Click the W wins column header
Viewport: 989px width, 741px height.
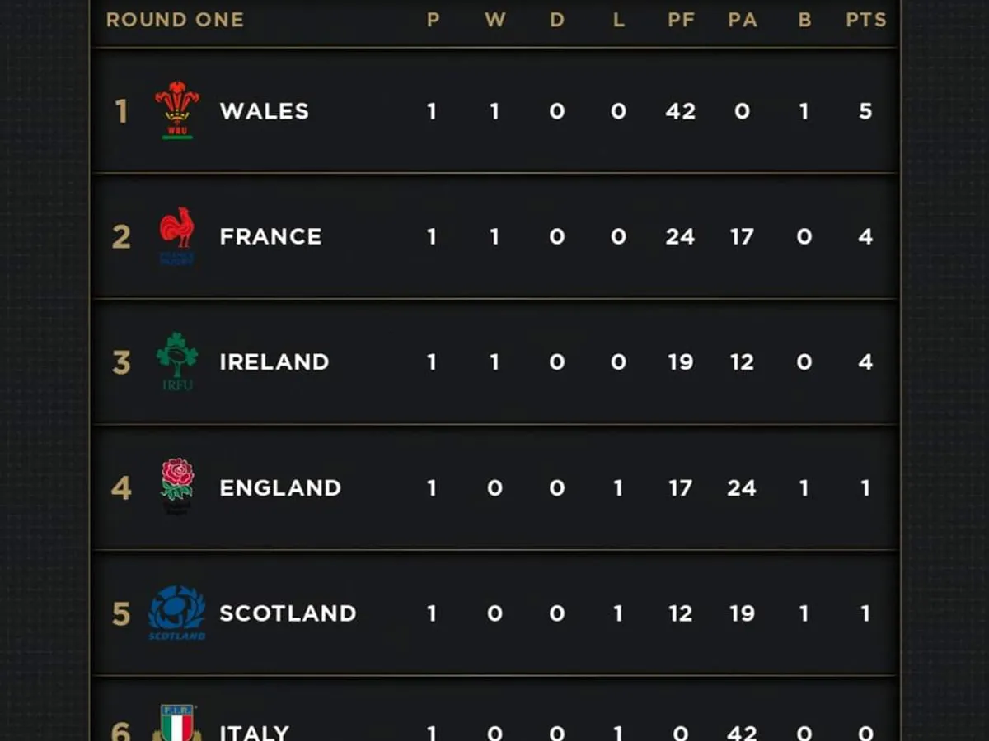(x=494, y=20)
